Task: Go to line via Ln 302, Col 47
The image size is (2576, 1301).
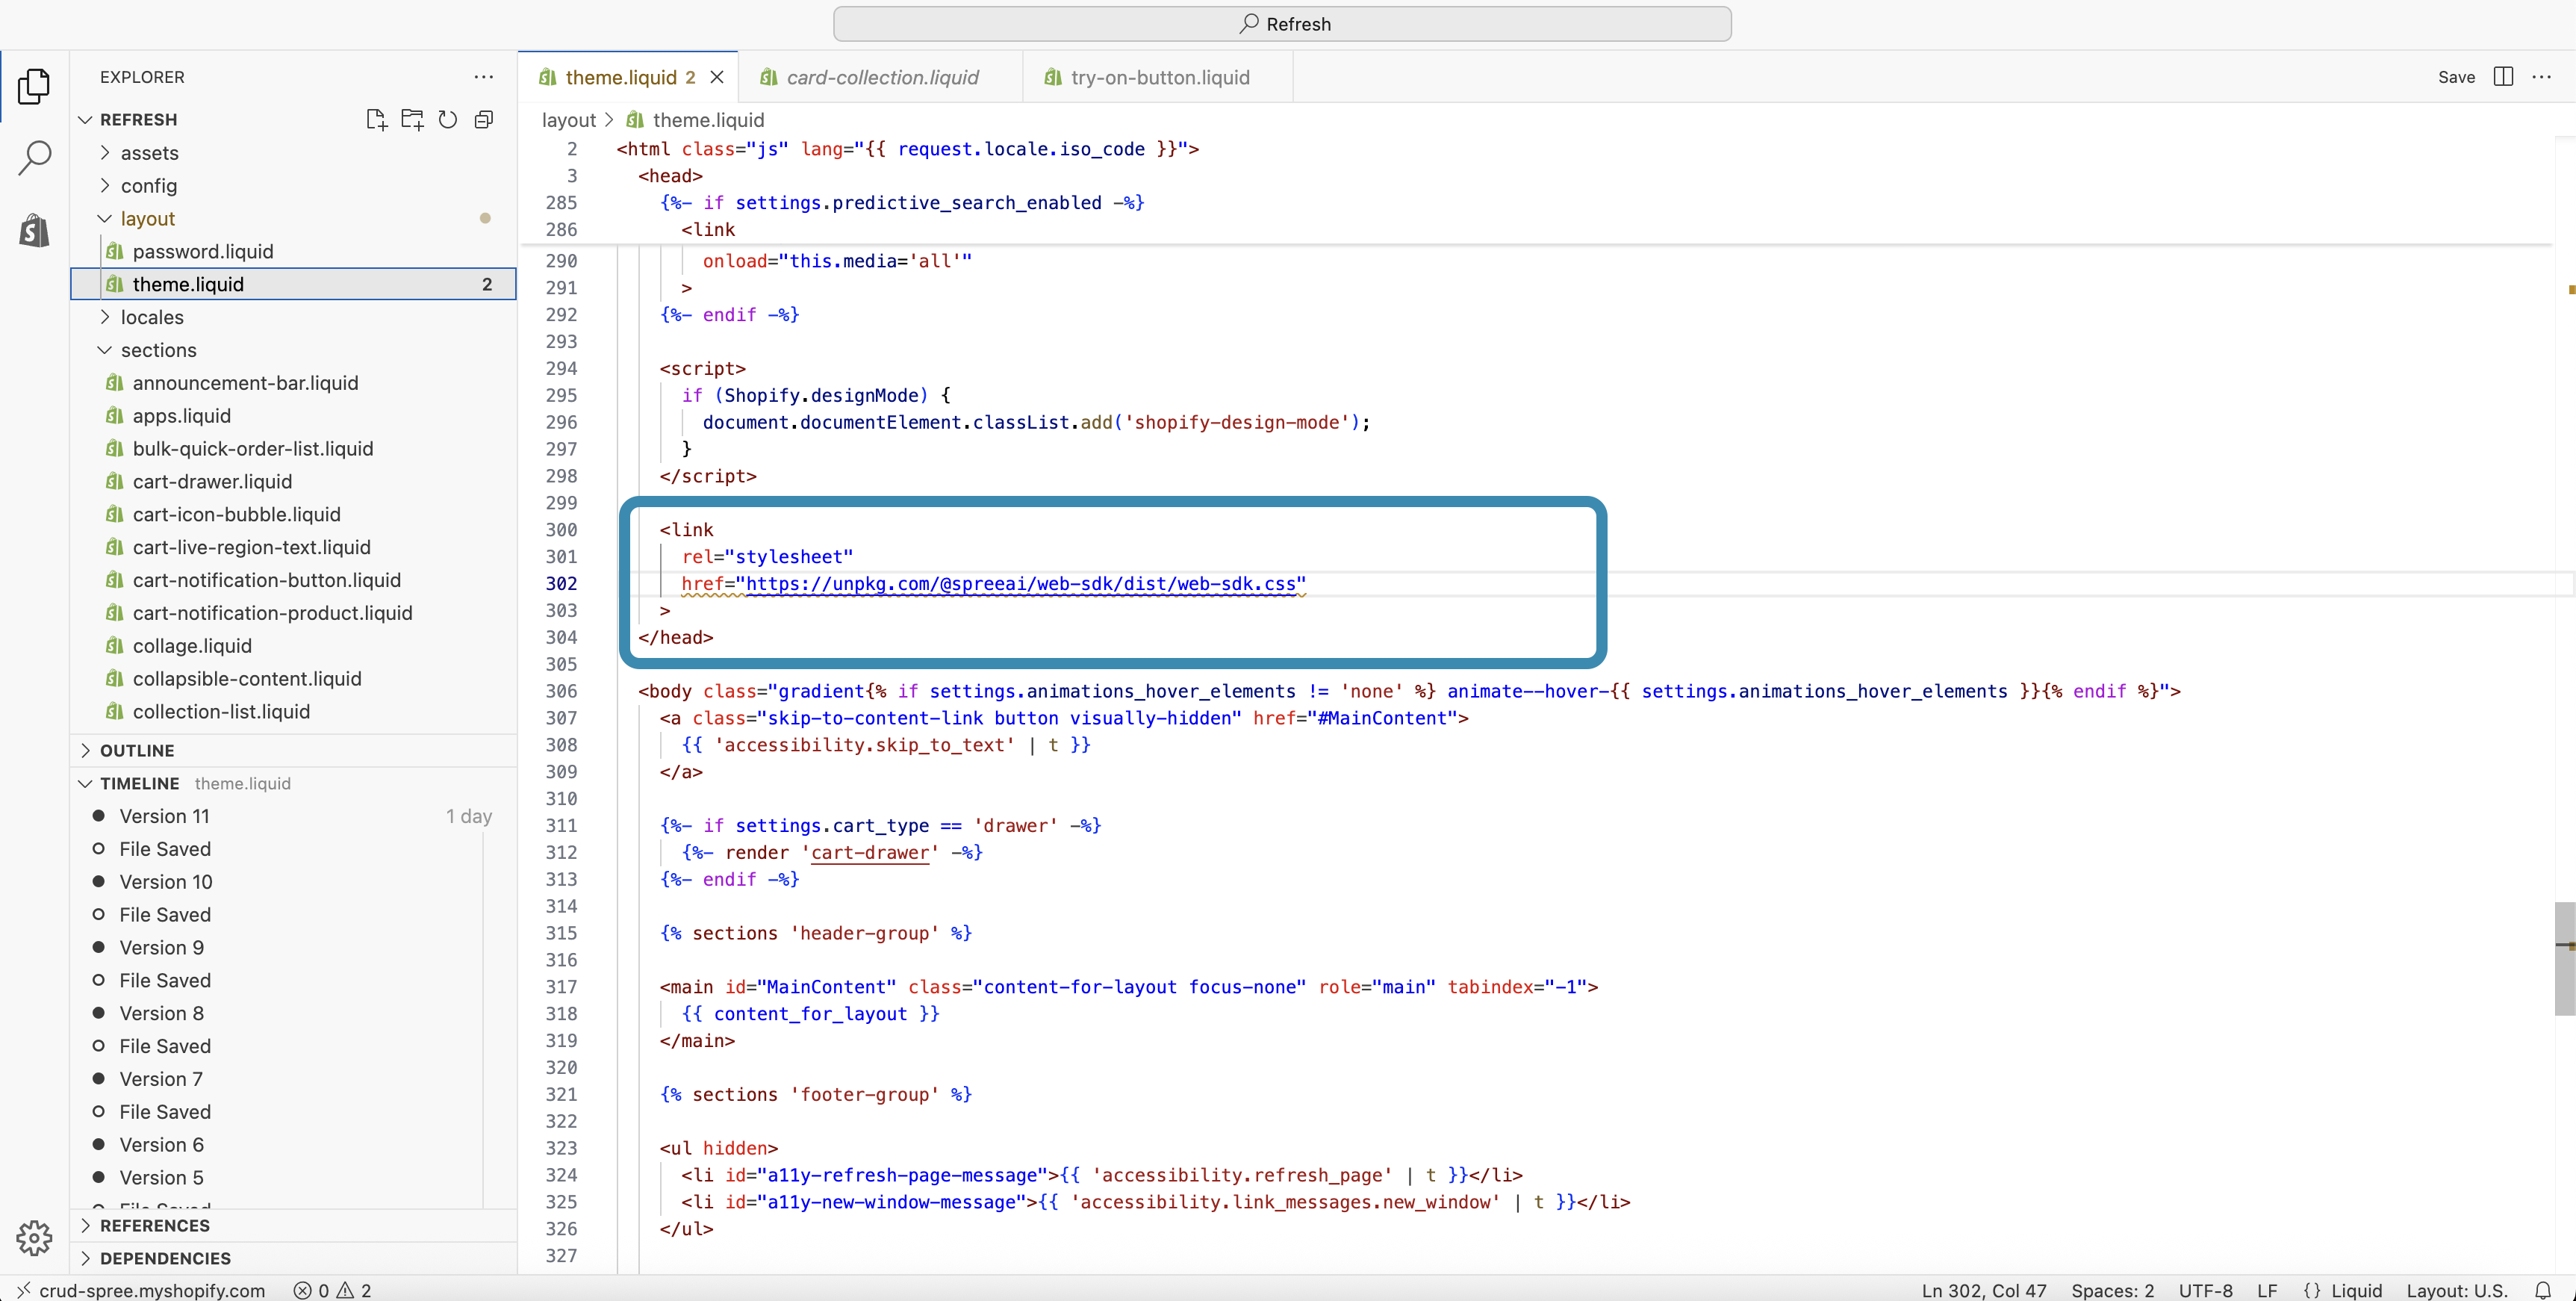Action: tap(1984, 1290)
